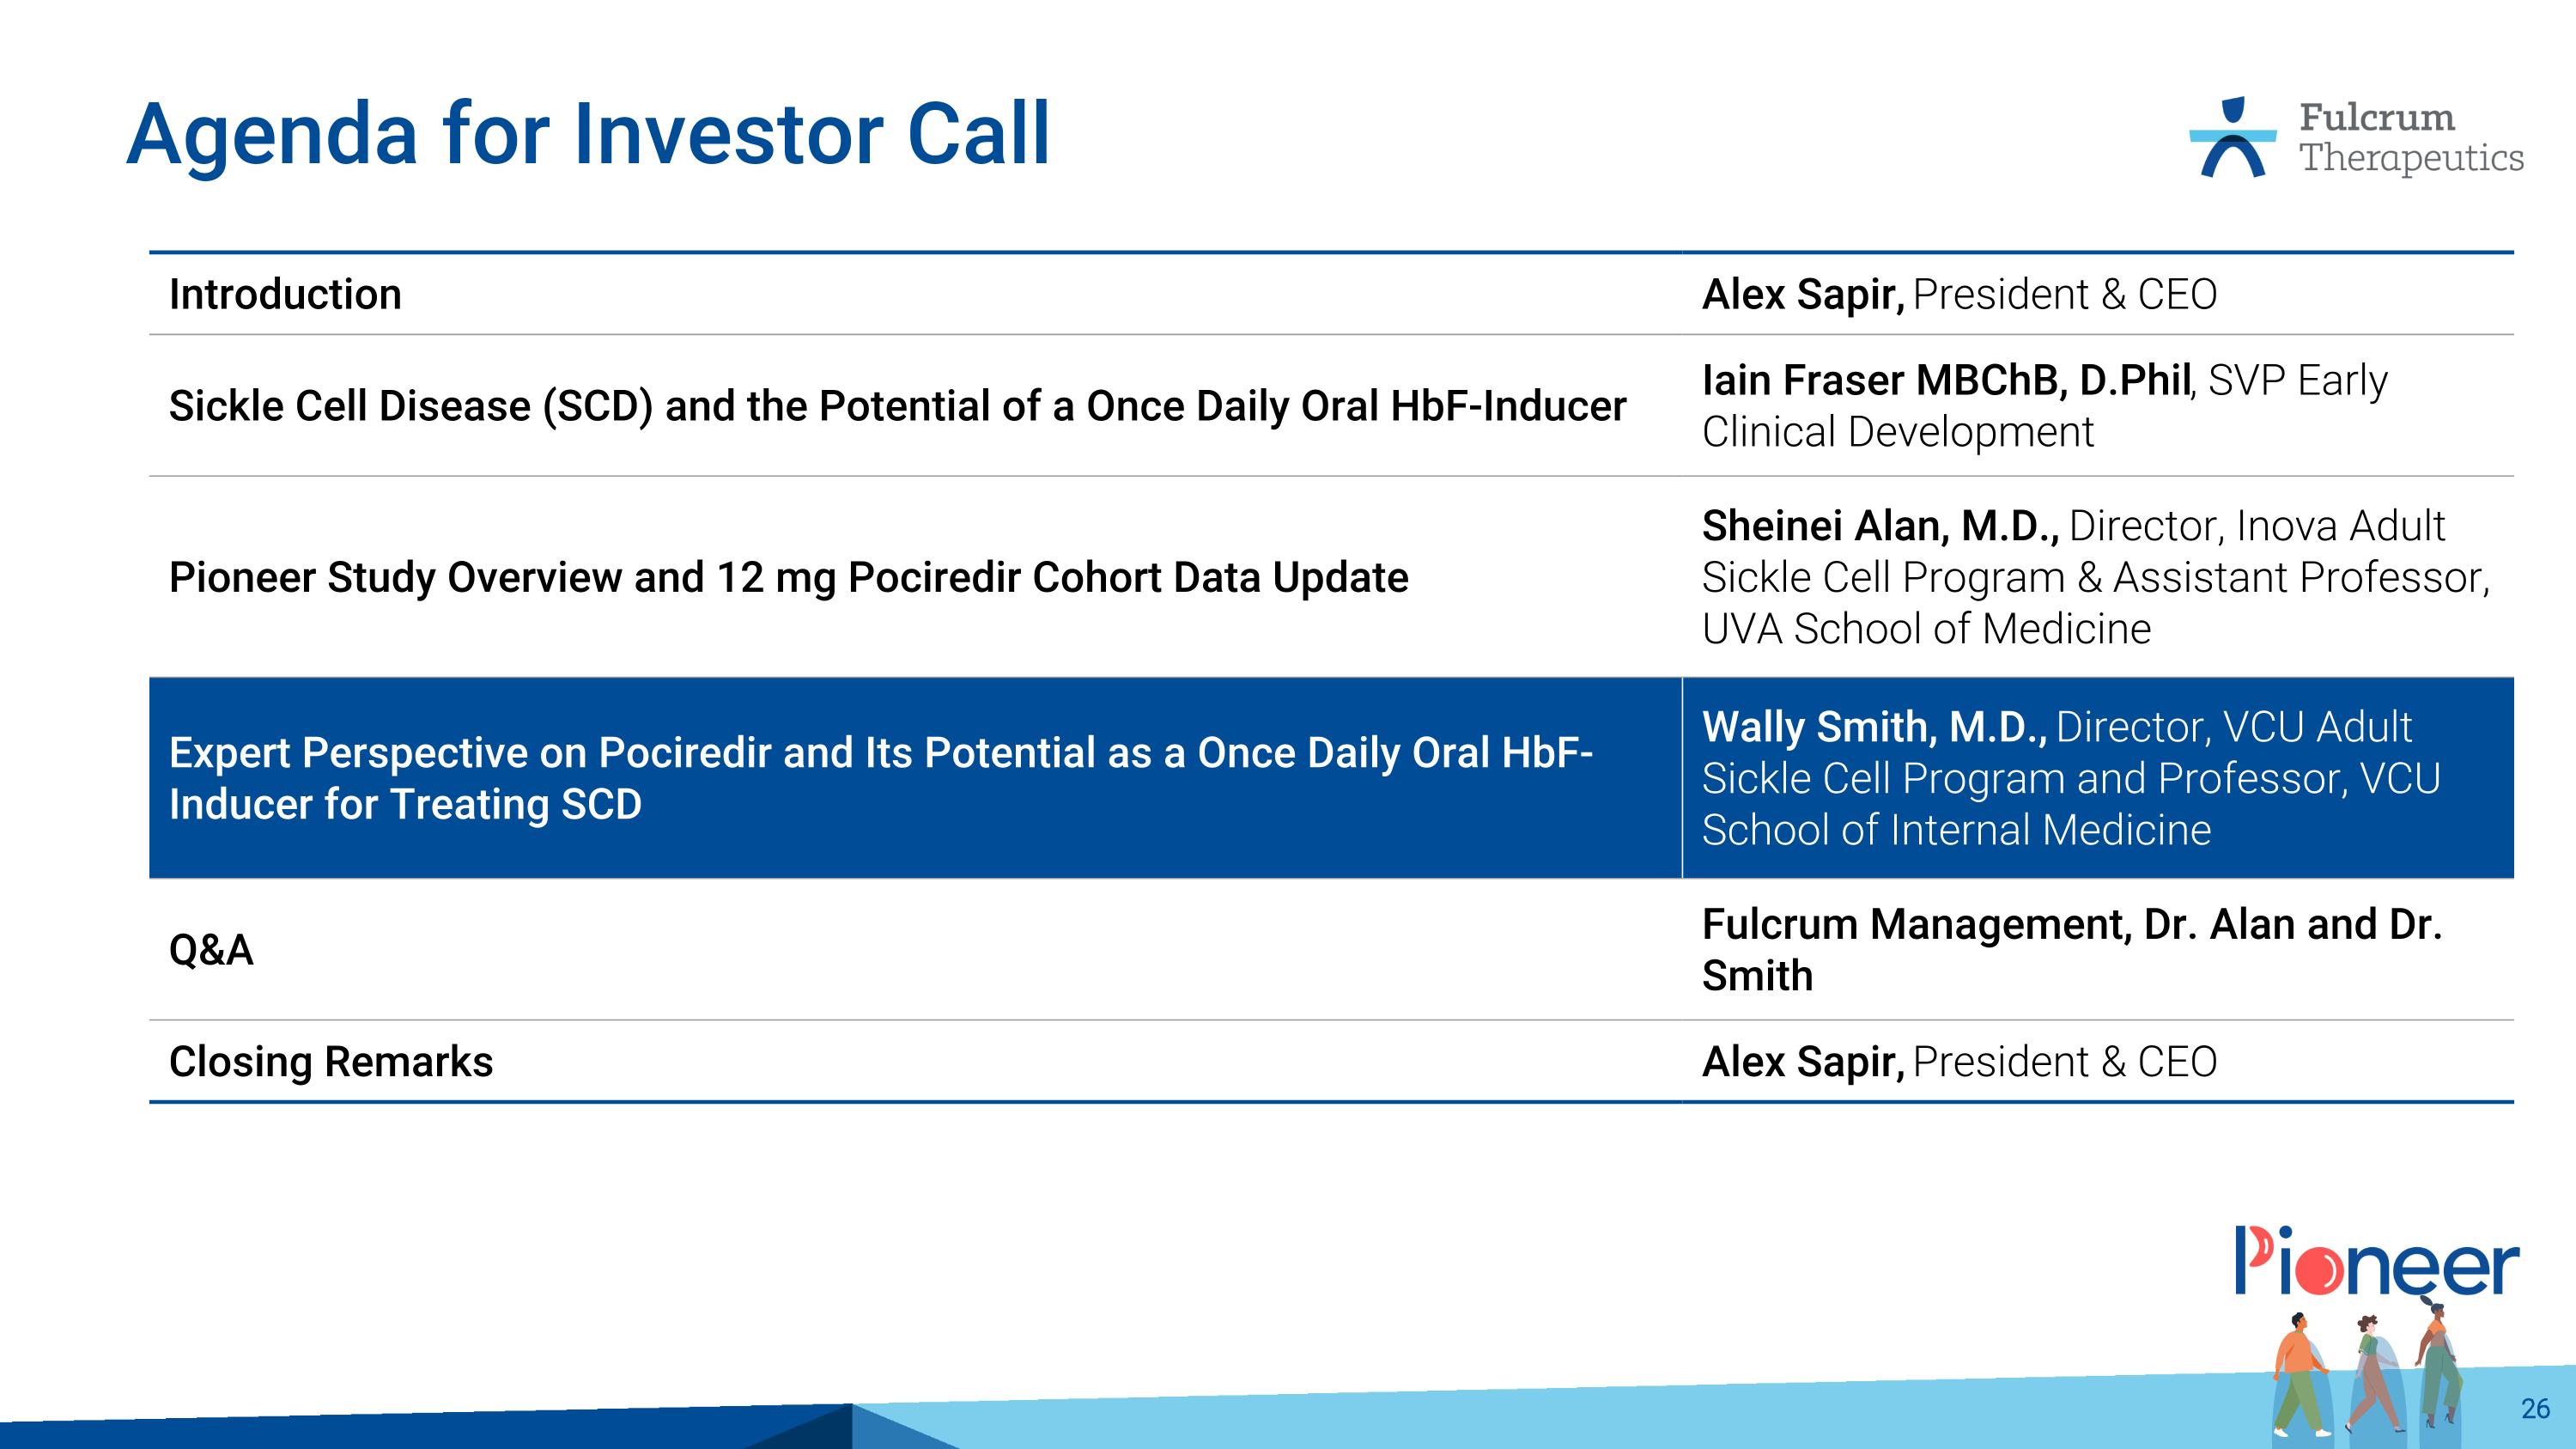Click the Fulcrum Therapeutics figure logo icon
The image size is (2576, 1449).
(2232, 138)
